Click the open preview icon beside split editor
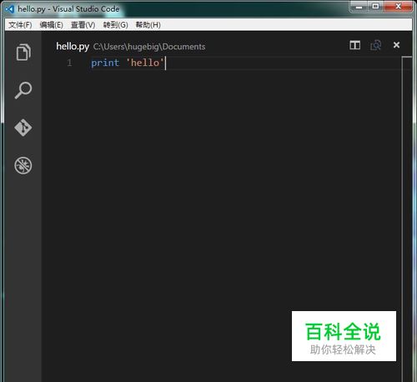 (375, 45)
